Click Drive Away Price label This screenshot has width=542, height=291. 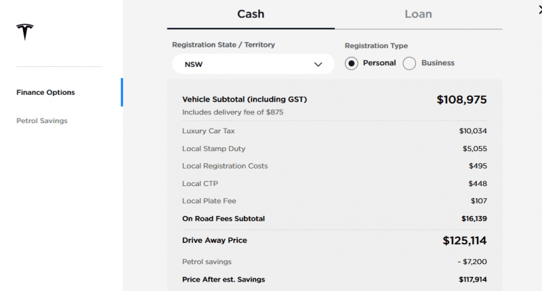214,240
